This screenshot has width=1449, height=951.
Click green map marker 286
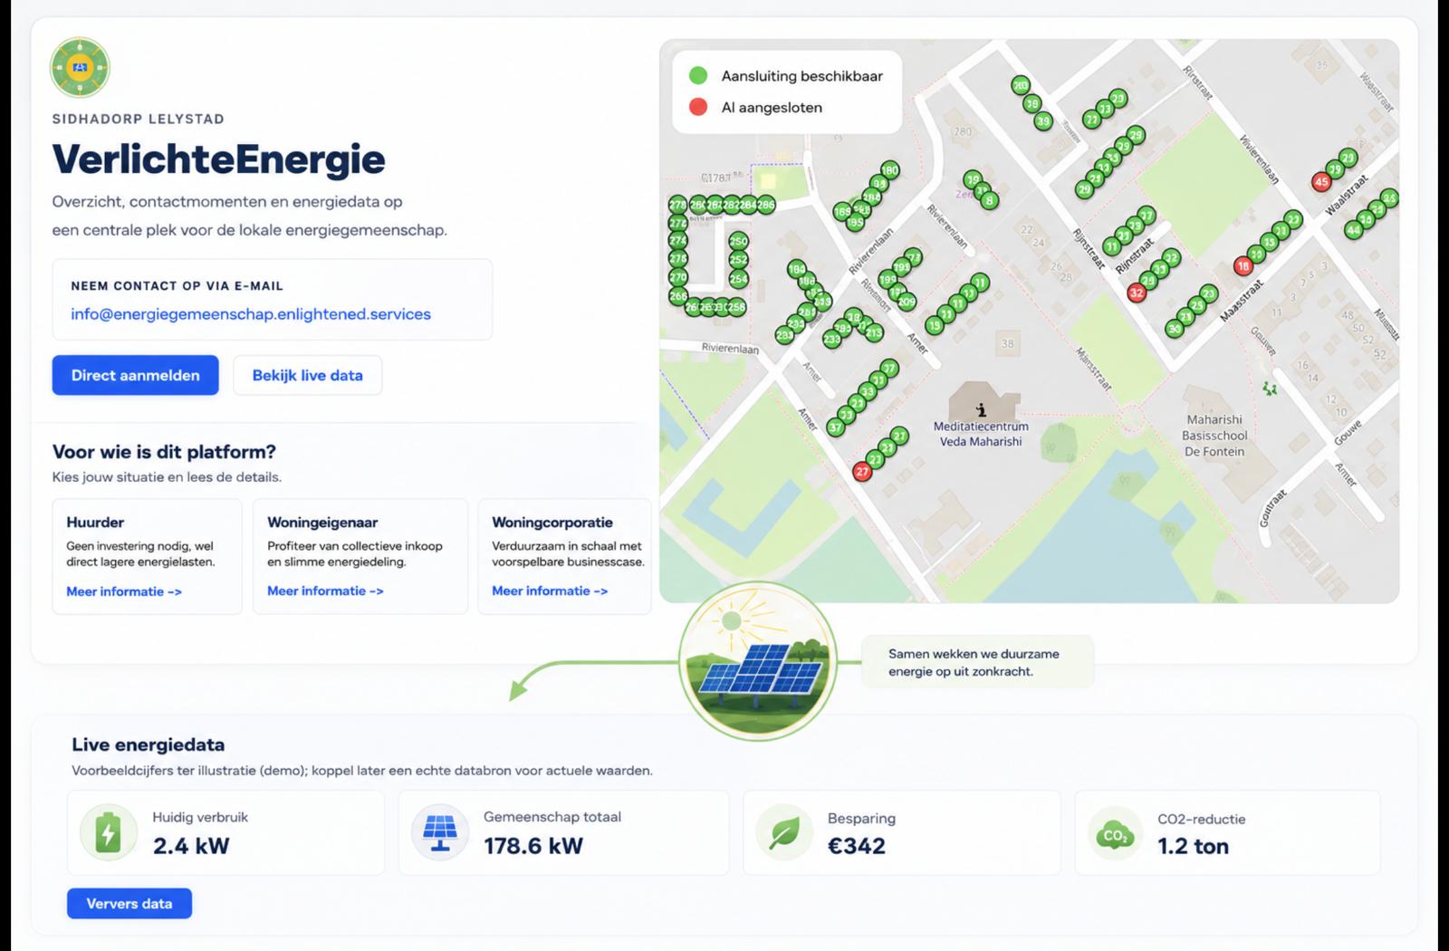click(766, 205)
